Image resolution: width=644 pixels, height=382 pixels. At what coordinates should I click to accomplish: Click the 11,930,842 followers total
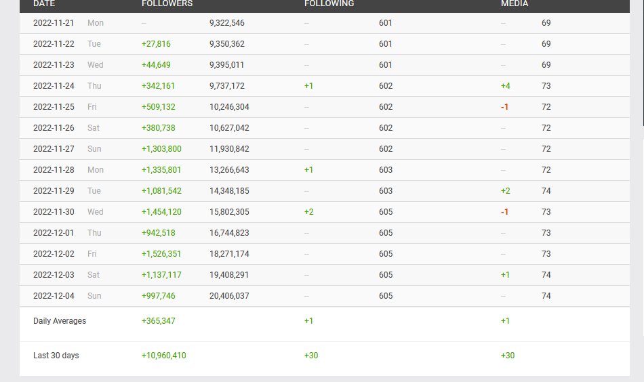click(x=229, y=149)
